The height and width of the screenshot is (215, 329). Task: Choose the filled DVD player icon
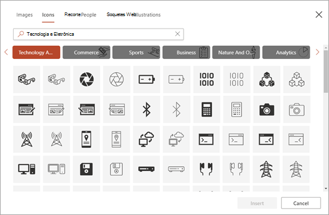coord(146,169)
